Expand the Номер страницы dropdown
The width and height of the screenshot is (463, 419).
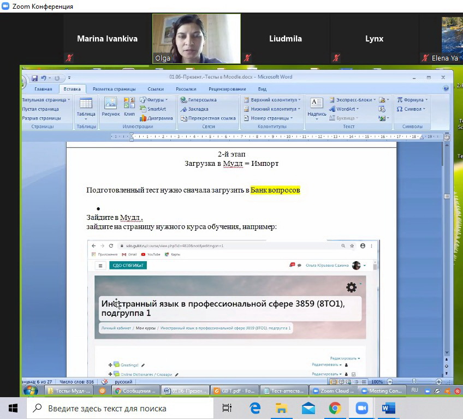click(x=268, y=118)
